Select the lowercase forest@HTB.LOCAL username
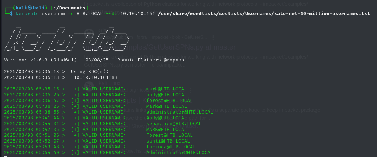This screenshot has height=157, width=377. coord(170,101)
